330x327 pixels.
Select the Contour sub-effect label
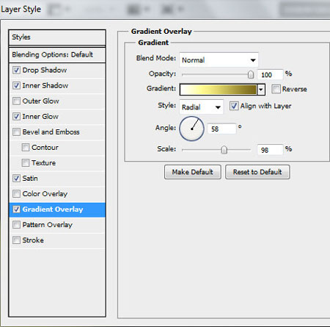(x=45, y=148)
